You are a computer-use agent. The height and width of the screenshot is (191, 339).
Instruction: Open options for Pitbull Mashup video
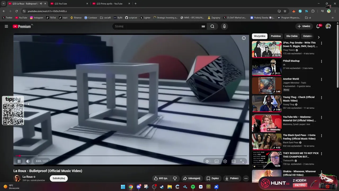point(322,61)
